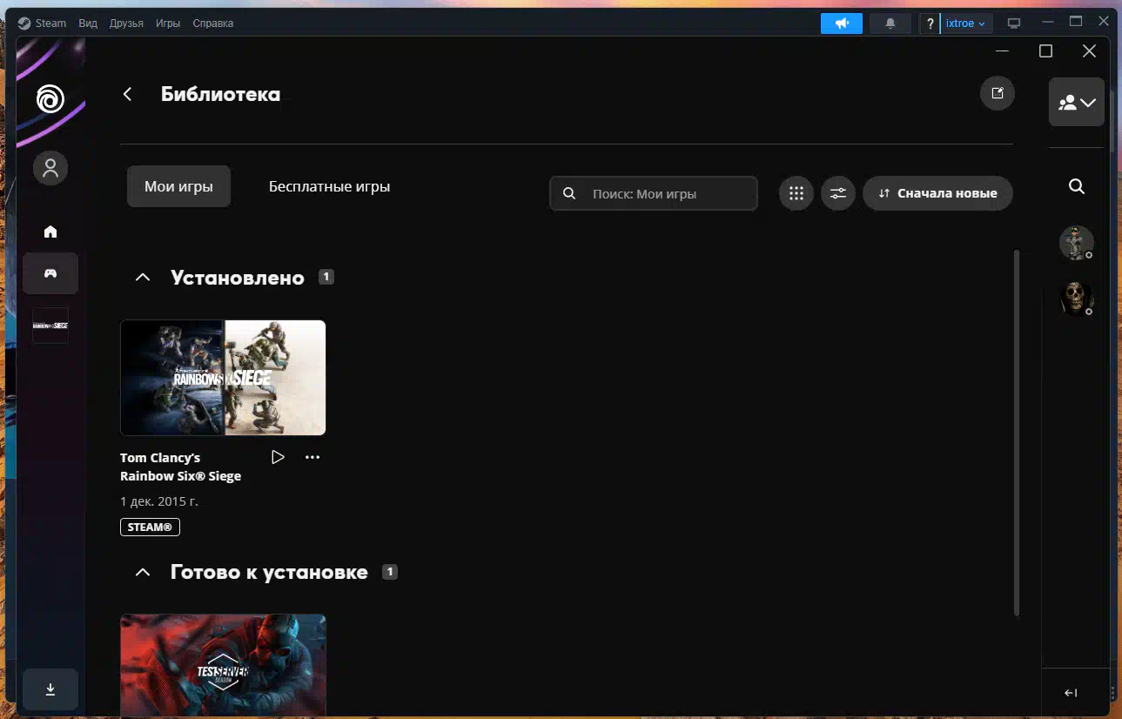Click the friends search magnifier icon

point(1077,186)
